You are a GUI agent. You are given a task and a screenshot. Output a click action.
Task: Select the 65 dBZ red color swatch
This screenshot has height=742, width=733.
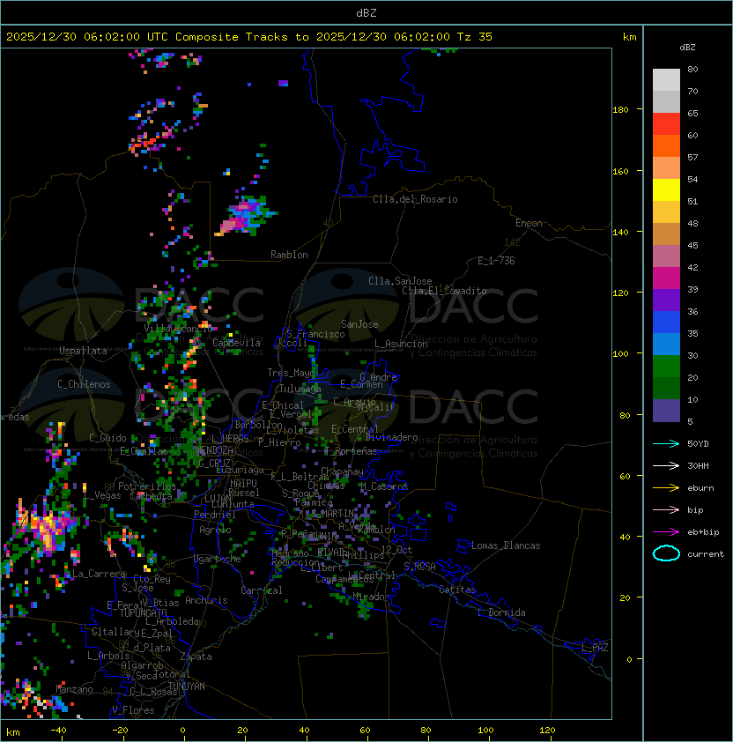666,124
